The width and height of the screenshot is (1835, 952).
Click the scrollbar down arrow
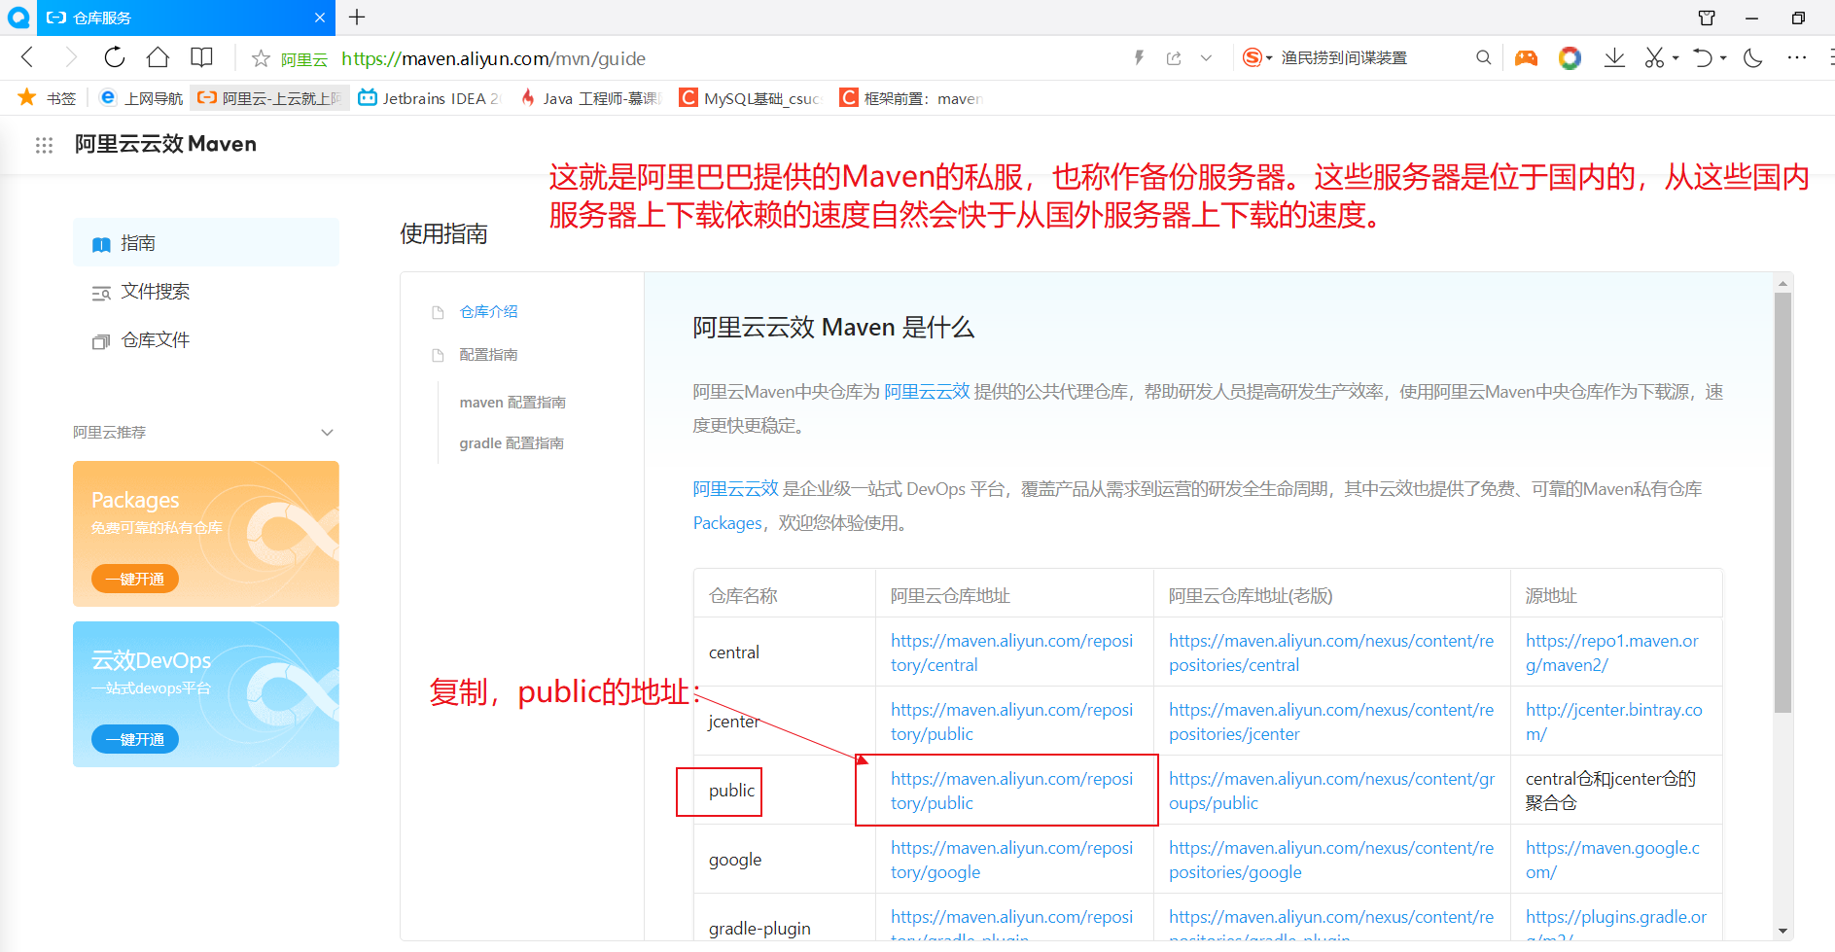click(1782, 931)
